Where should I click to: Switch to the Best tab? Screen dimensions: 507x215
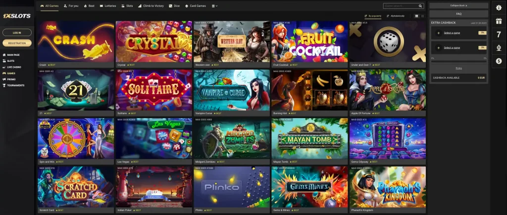click(89, 6)
